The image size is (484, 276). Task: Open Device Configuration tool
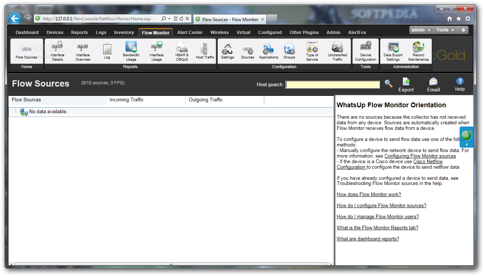point(365,51)
